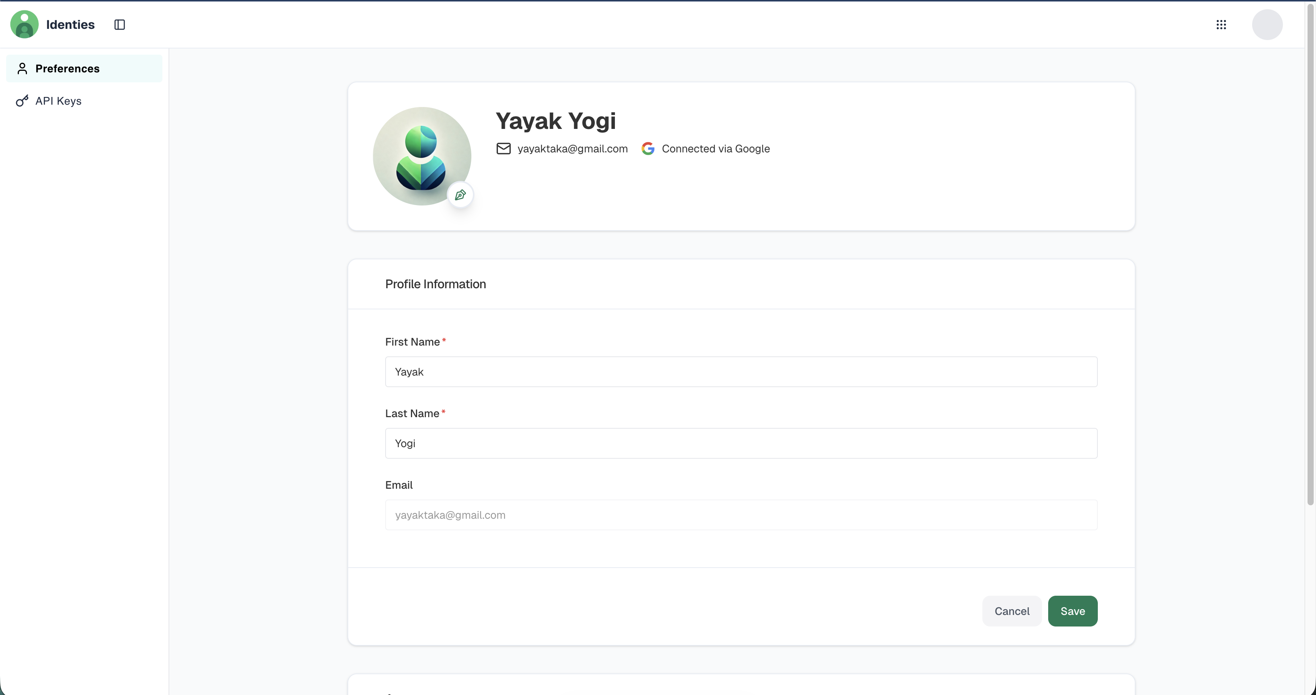Open the apps grid launcher icon
The image size is (1316, 695).
(1221, 25)
